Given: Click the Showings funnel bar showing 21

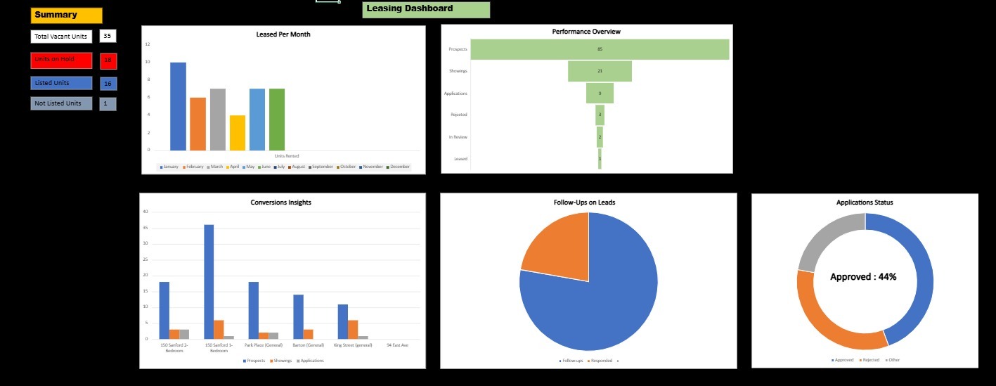Looking at the screenshot, I should 600,71.
